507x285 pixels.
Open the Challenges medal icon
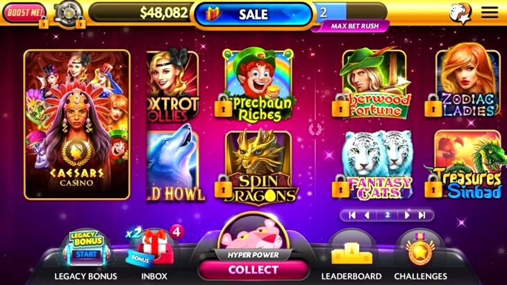[420, 250]
